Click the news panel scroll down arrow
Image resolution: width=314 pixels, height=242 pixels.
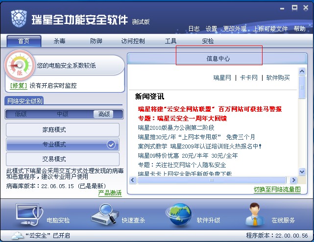(x=302, y=171)
